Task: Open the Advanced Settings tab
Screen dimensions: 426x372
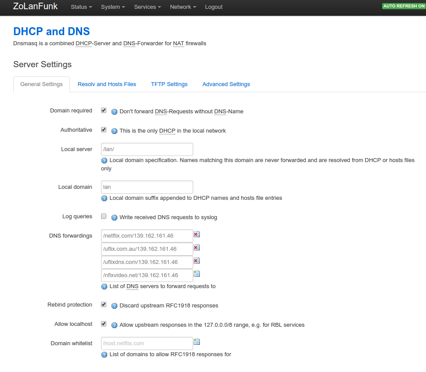Action: 226,84
